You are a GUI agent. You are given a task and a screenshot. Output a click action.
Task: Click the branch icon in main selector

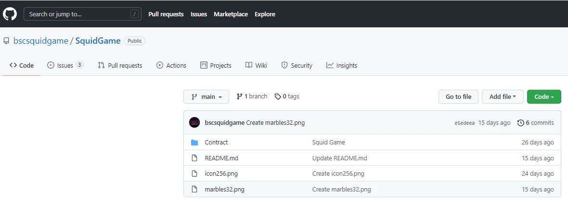coord(194,97)
